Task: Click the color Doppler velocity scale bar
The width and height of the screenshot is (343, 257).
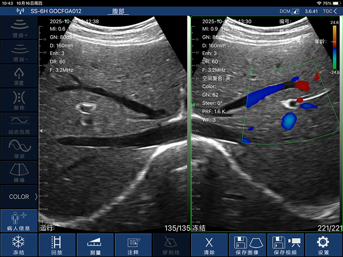Action: 334,47
